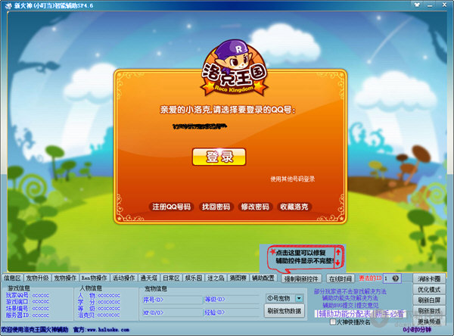
Task: Click the 更换频道 button
Action: coord(429,321)
